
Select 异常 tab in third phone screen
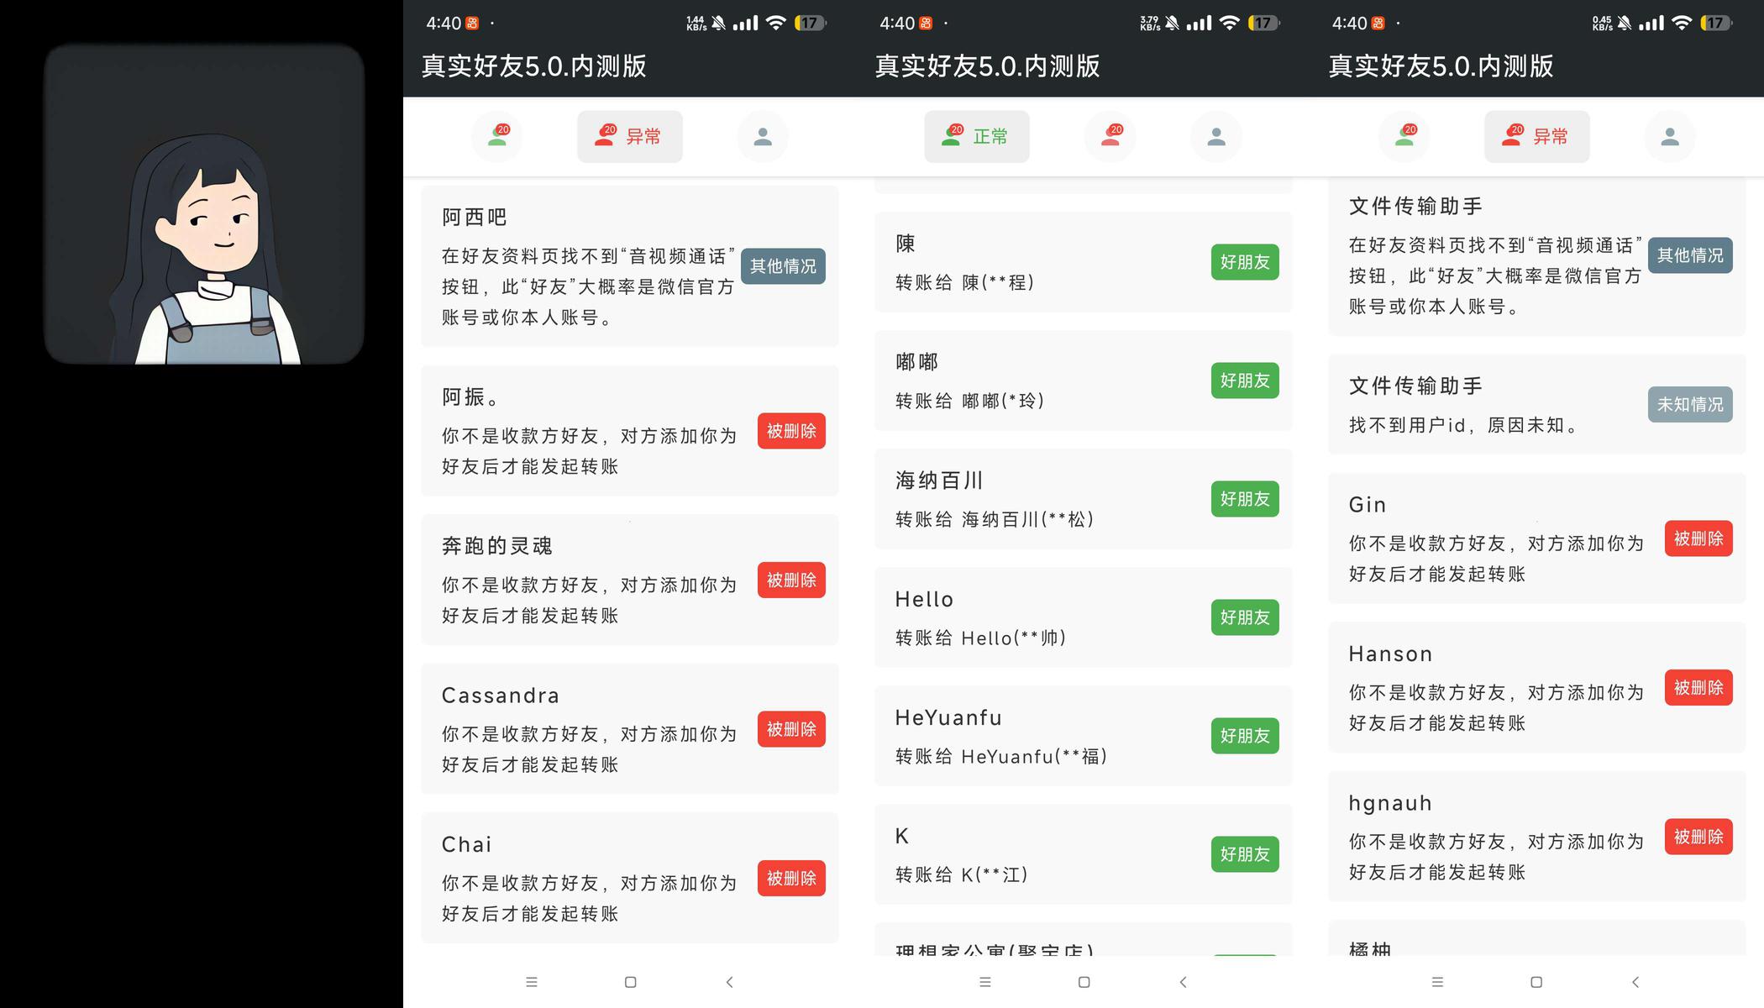pos(1536,136)
